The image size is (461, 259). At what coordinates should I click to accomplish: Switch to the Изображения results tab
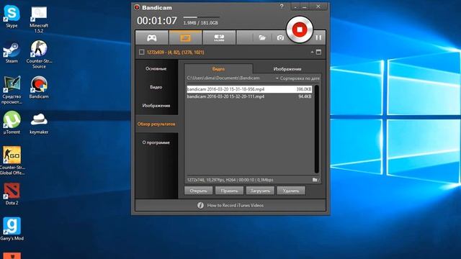tap(287, 69)
